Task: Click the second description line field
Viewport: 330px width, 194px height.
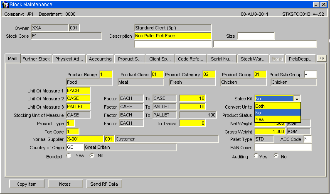Action: point(173,44)
